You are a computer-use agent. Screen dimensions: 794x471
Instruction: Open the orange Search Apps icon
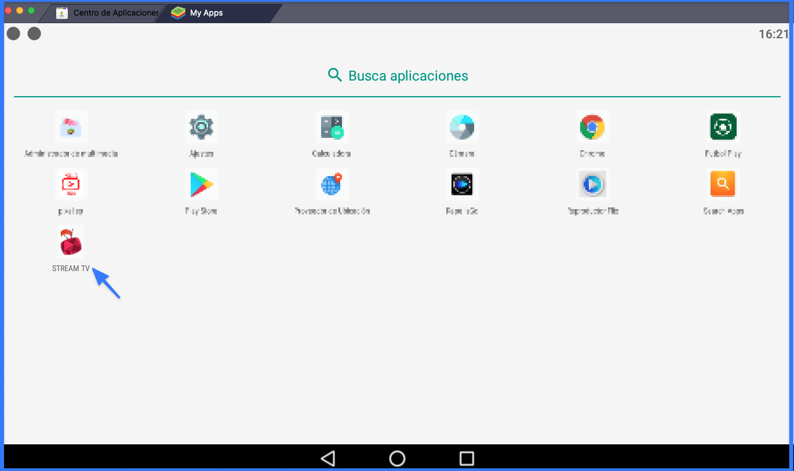point(723,184)
